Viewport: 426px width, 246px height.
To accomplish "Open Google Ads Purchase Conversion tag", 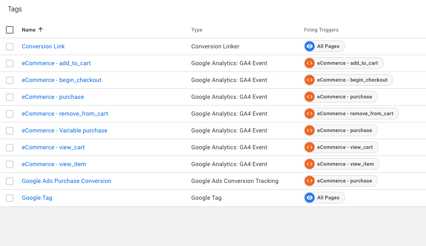I will point(66,181).
